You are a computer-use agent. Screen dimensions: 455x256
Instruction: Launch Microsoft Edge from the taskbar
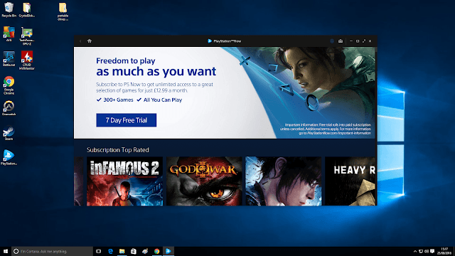click(111, 251)
